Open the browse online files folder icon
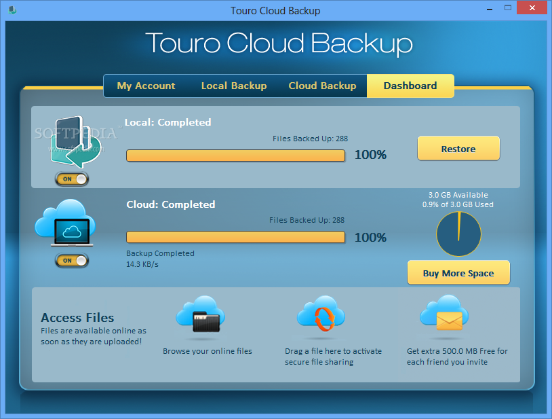 coord(201,314)
